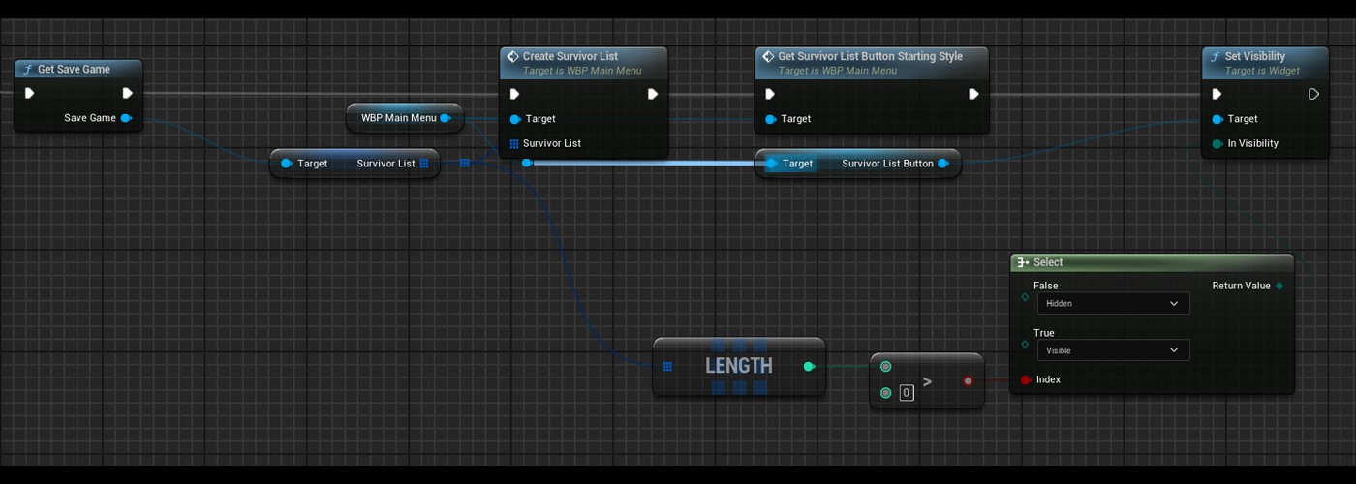Select the WBP Main Menu variable node
This screenshot has width=1356, height=484.
398,118
